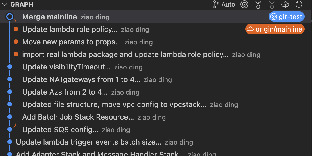Refresh the graph with the circular arrow
The height and width of the screenshot is (156, 312).
click(299, 4)
